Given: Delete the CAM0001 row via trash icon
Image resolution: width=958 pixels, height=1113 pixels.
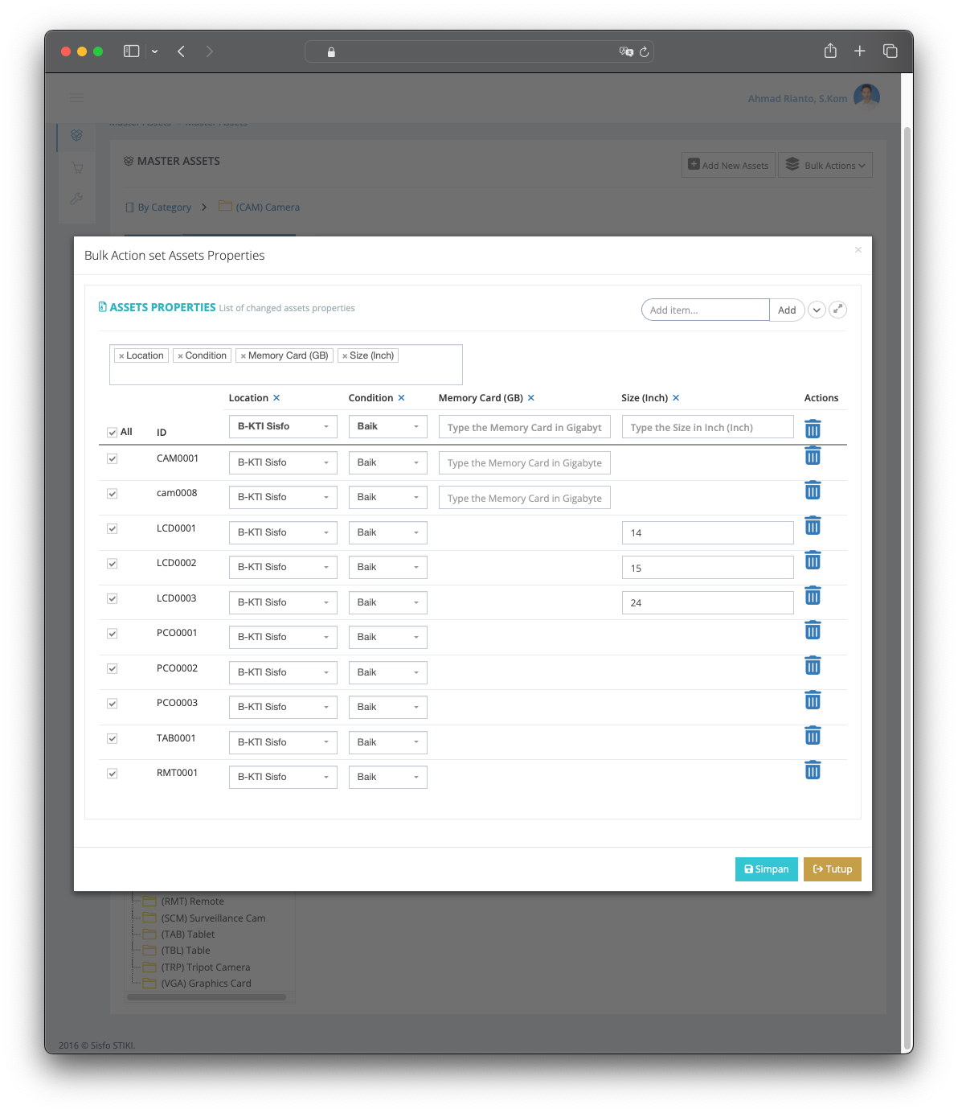Looking at the screenshot, I should 813,456.
